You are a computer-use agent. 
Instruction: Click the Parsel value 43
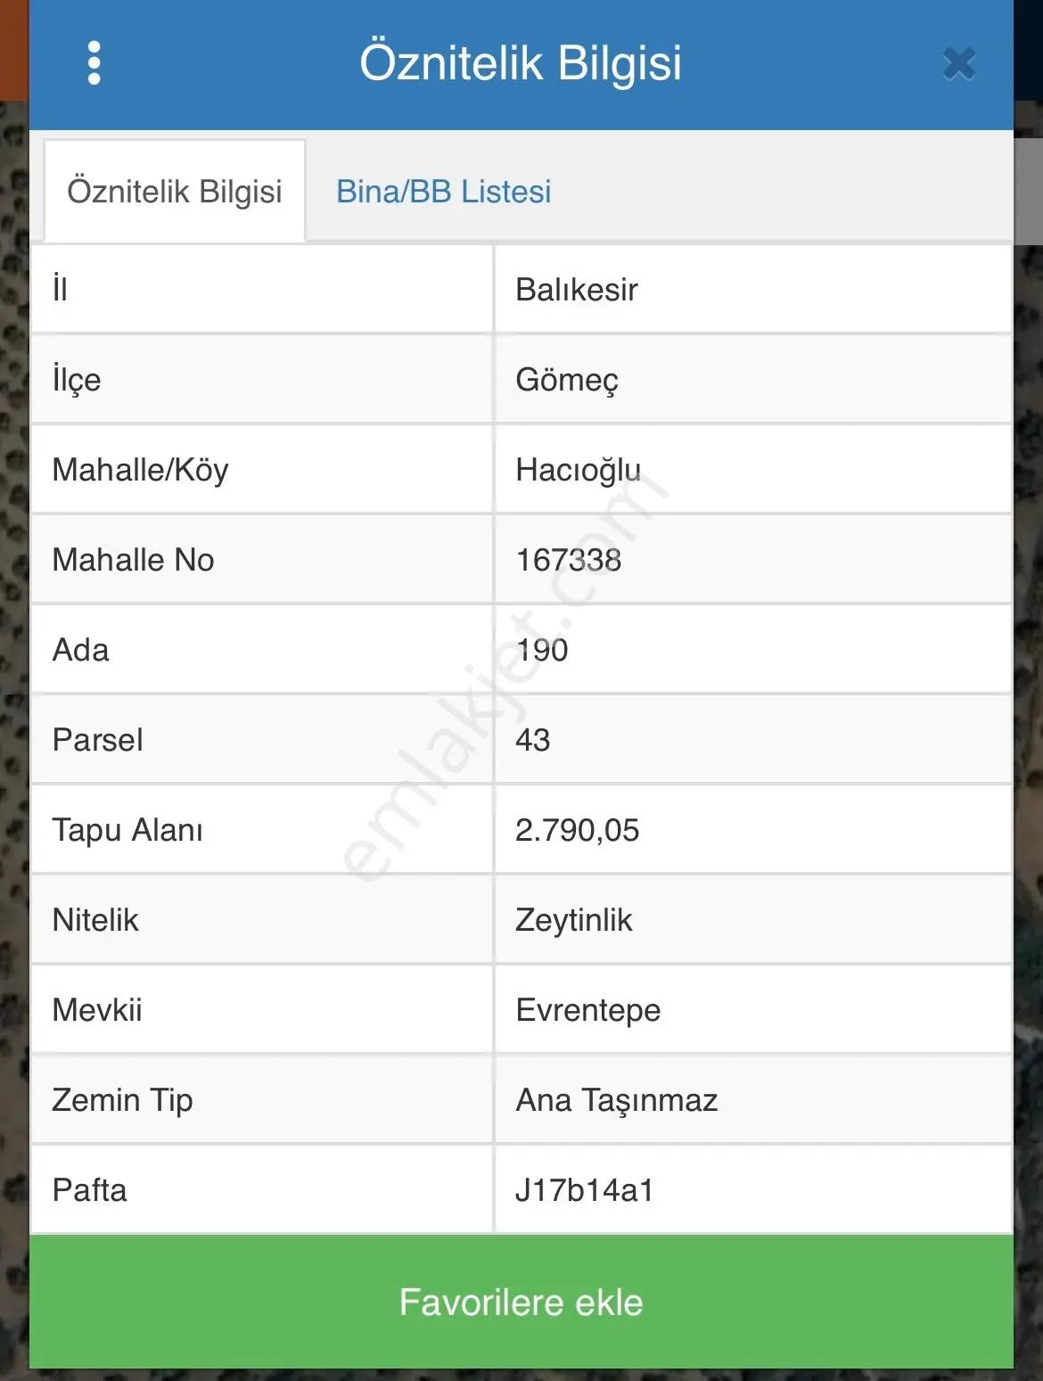click(532, 740)
